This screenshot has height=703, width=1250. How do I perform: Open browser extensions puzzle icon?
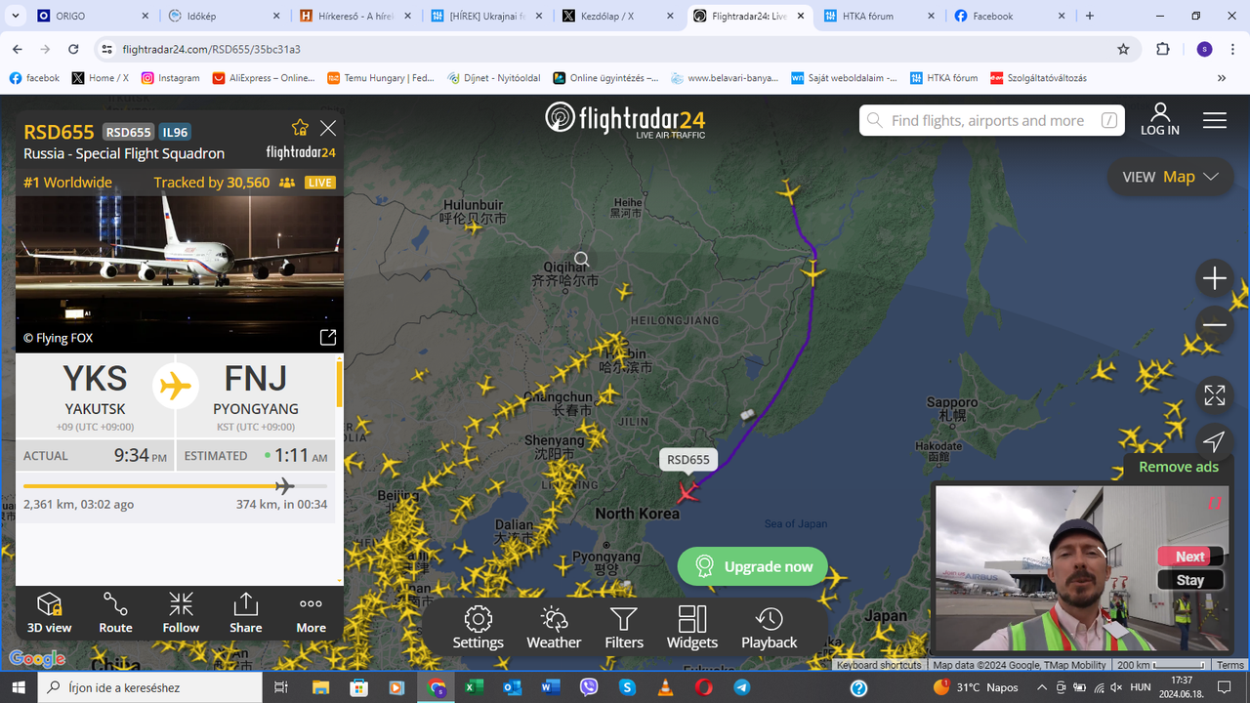(x=1162, y=49)
